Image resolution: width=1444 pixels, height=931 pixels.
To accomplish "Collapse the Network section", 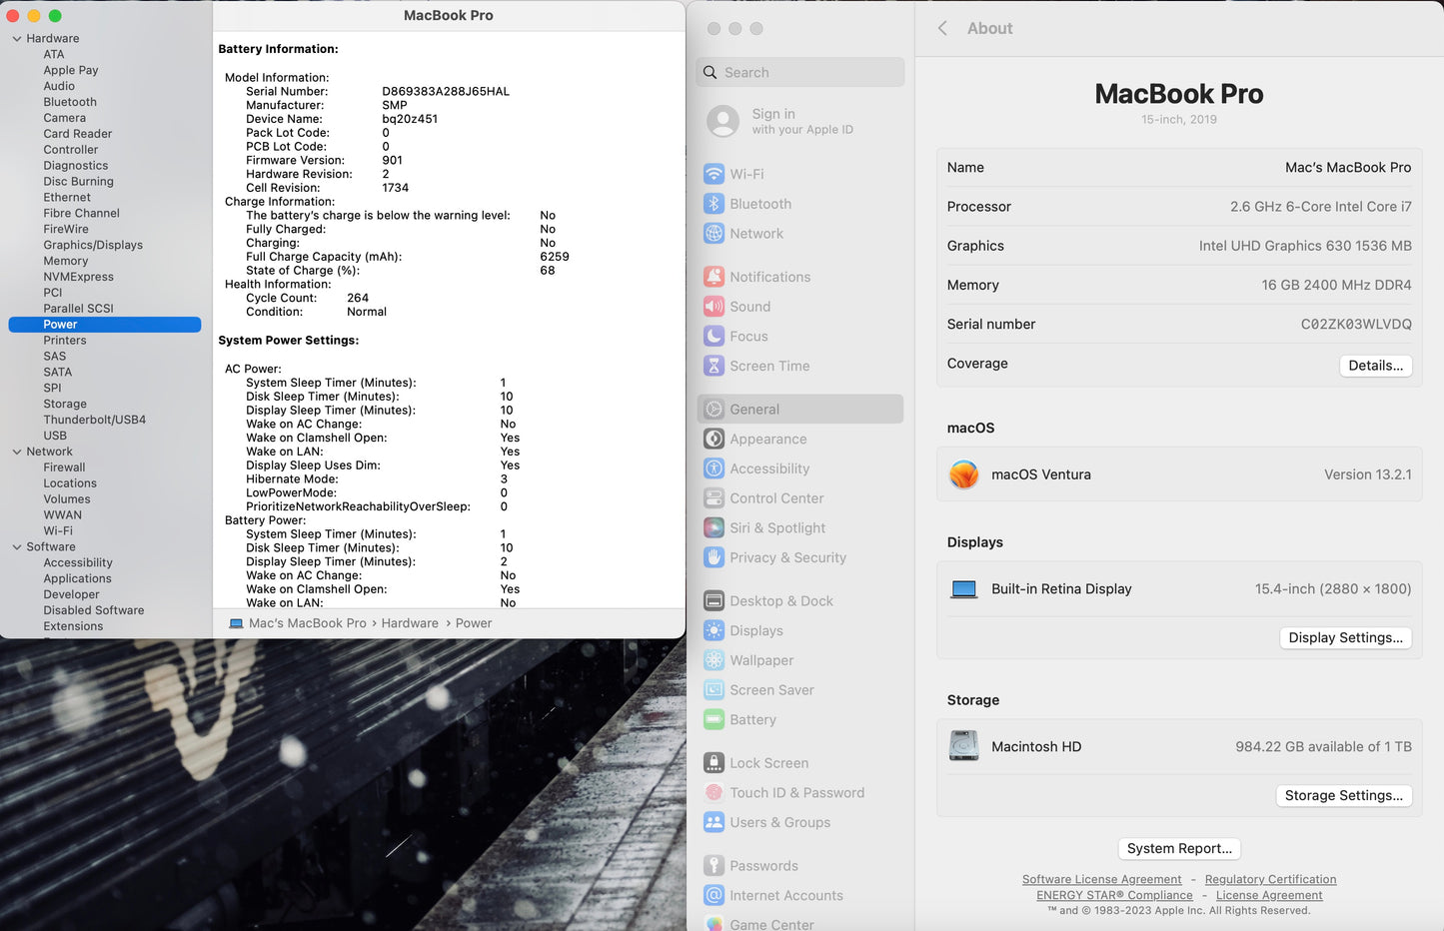I will [x=16, y=451].
